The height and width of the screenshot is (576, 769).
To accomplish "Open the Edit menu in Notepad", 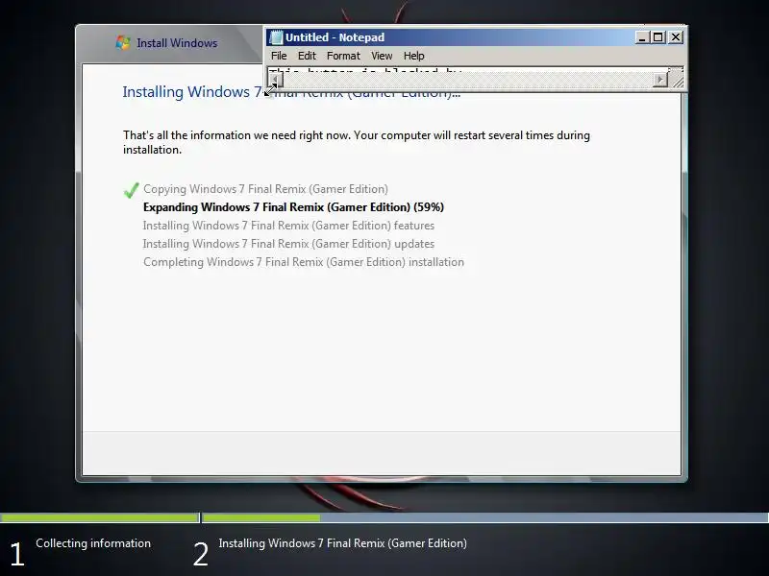I will (x=307, y=56).
